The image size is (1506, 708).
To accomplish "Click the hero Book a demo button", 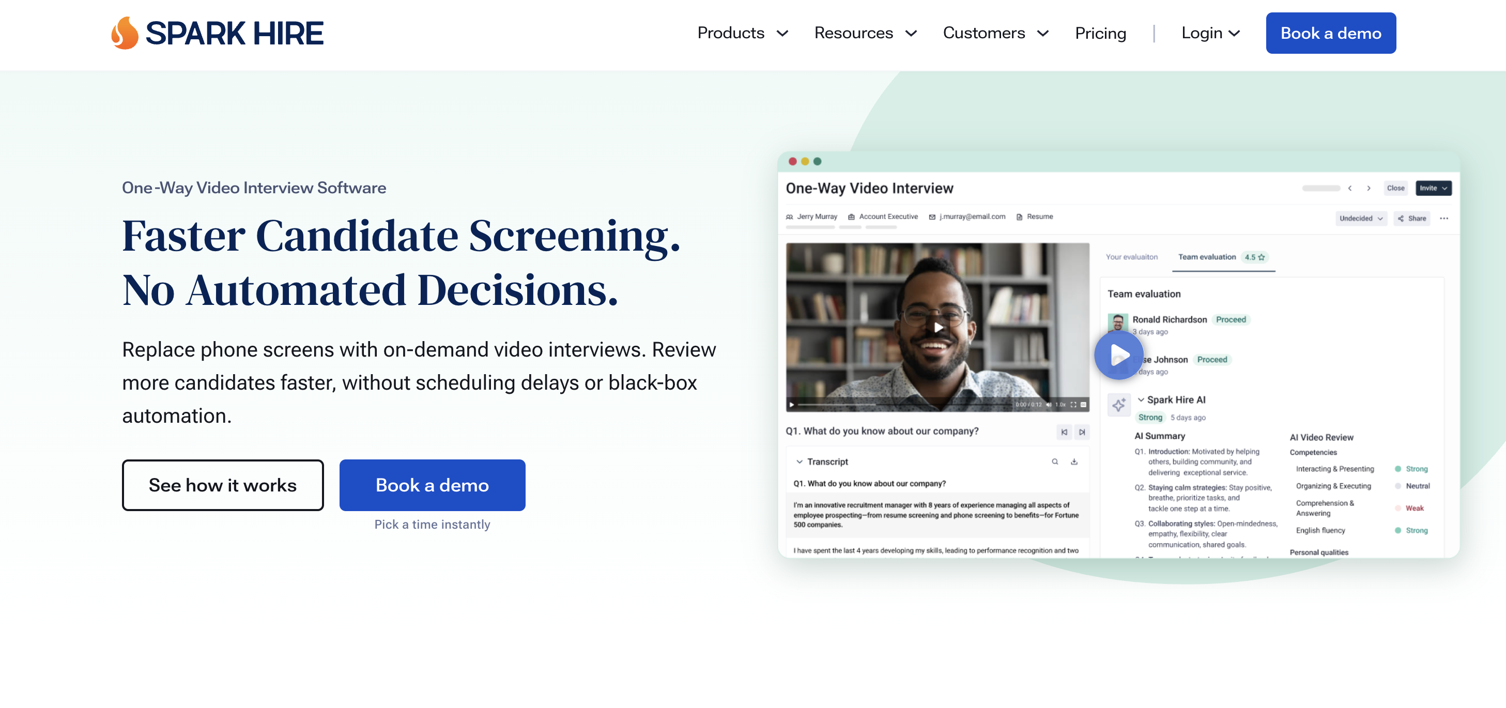I will pos(432,485).
